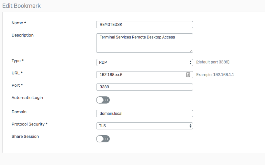The image size is (265, 165).
Task: Click the autofill contact icon in URL field
Action: point(188,75)
